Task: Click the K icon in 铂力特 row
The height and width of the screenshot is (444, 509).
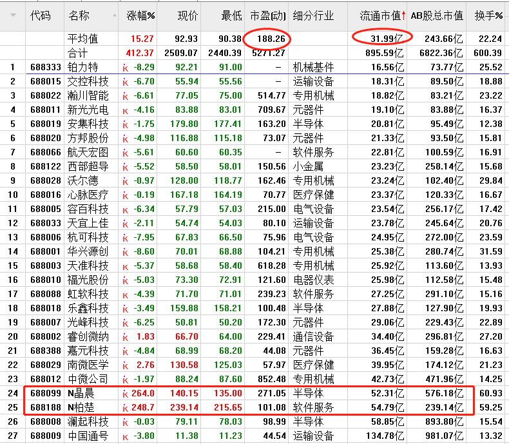Action: tap(125, 68)
